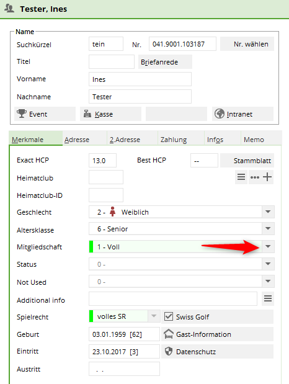This screenshot has width=289, height=384.
Task: Open the Spielrecht dropdown arrow
Action: point(154,316)
